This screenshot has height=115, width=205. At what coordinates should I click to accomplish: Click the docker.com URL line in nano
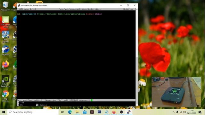[59, 14]
